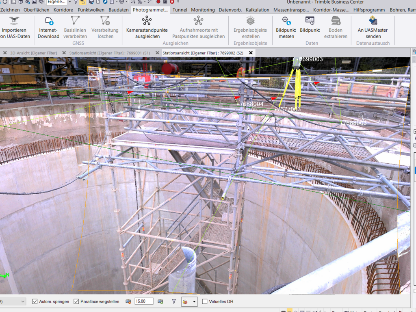416x312 pixels.
Task: Open the Massentranspo... ribbon tab
Action: click(291, 10)
